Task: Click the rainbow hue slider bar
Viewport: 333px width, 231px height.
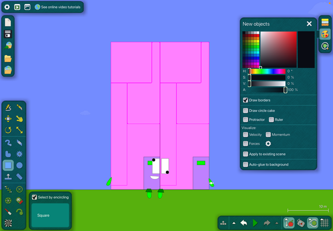Action: 268,71
